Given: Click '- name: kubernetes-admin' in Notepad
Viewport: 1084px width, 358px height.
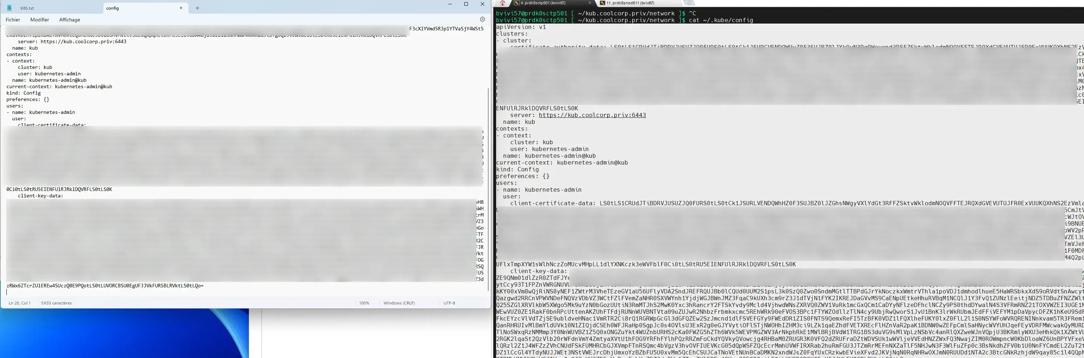Looking at the screenshot, I should click(x=41, y=112).
